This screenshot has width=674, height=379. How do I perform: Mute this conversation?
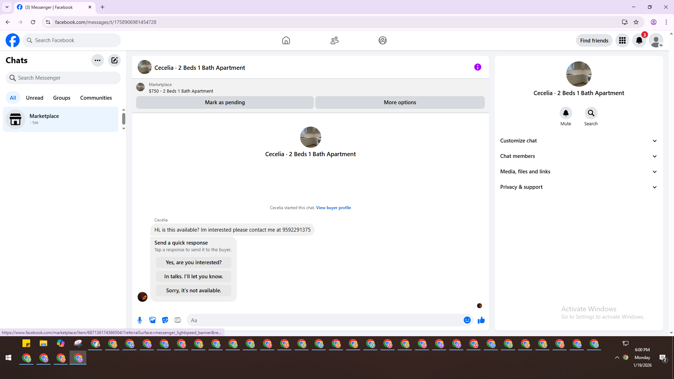(x=566, y=113)
